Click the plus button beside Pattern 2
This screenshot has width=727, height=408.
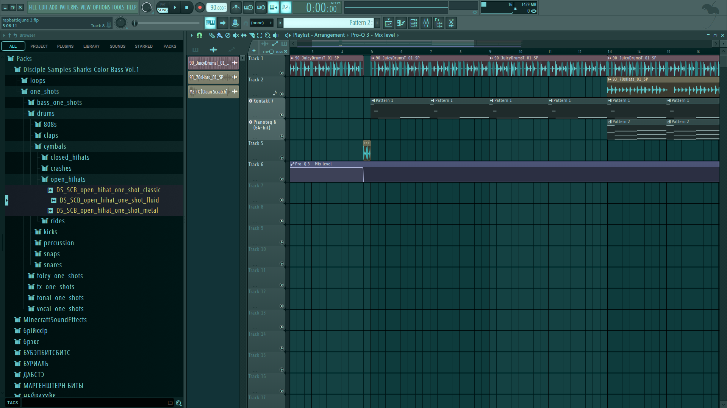pos(377,23)
